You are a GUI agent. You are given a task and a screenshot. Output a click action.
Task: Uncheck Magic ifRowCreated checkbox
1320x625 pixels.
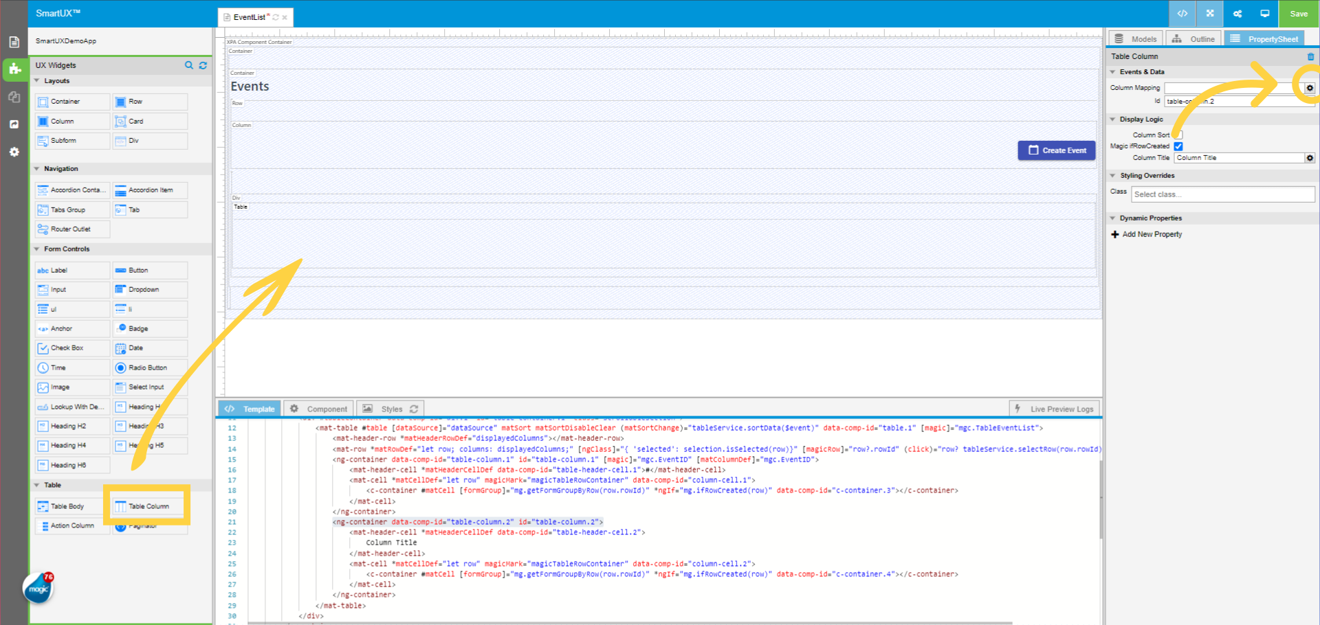1178,146
